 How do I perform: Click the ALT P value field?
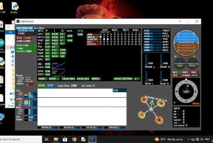tap(48, 43)
